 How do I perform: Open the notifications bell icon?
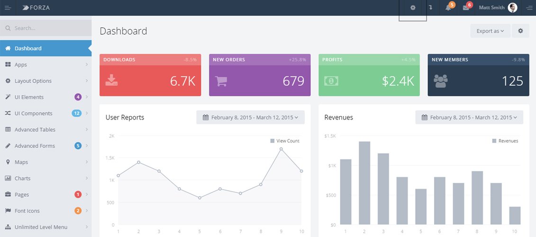[x=448, y=8]
